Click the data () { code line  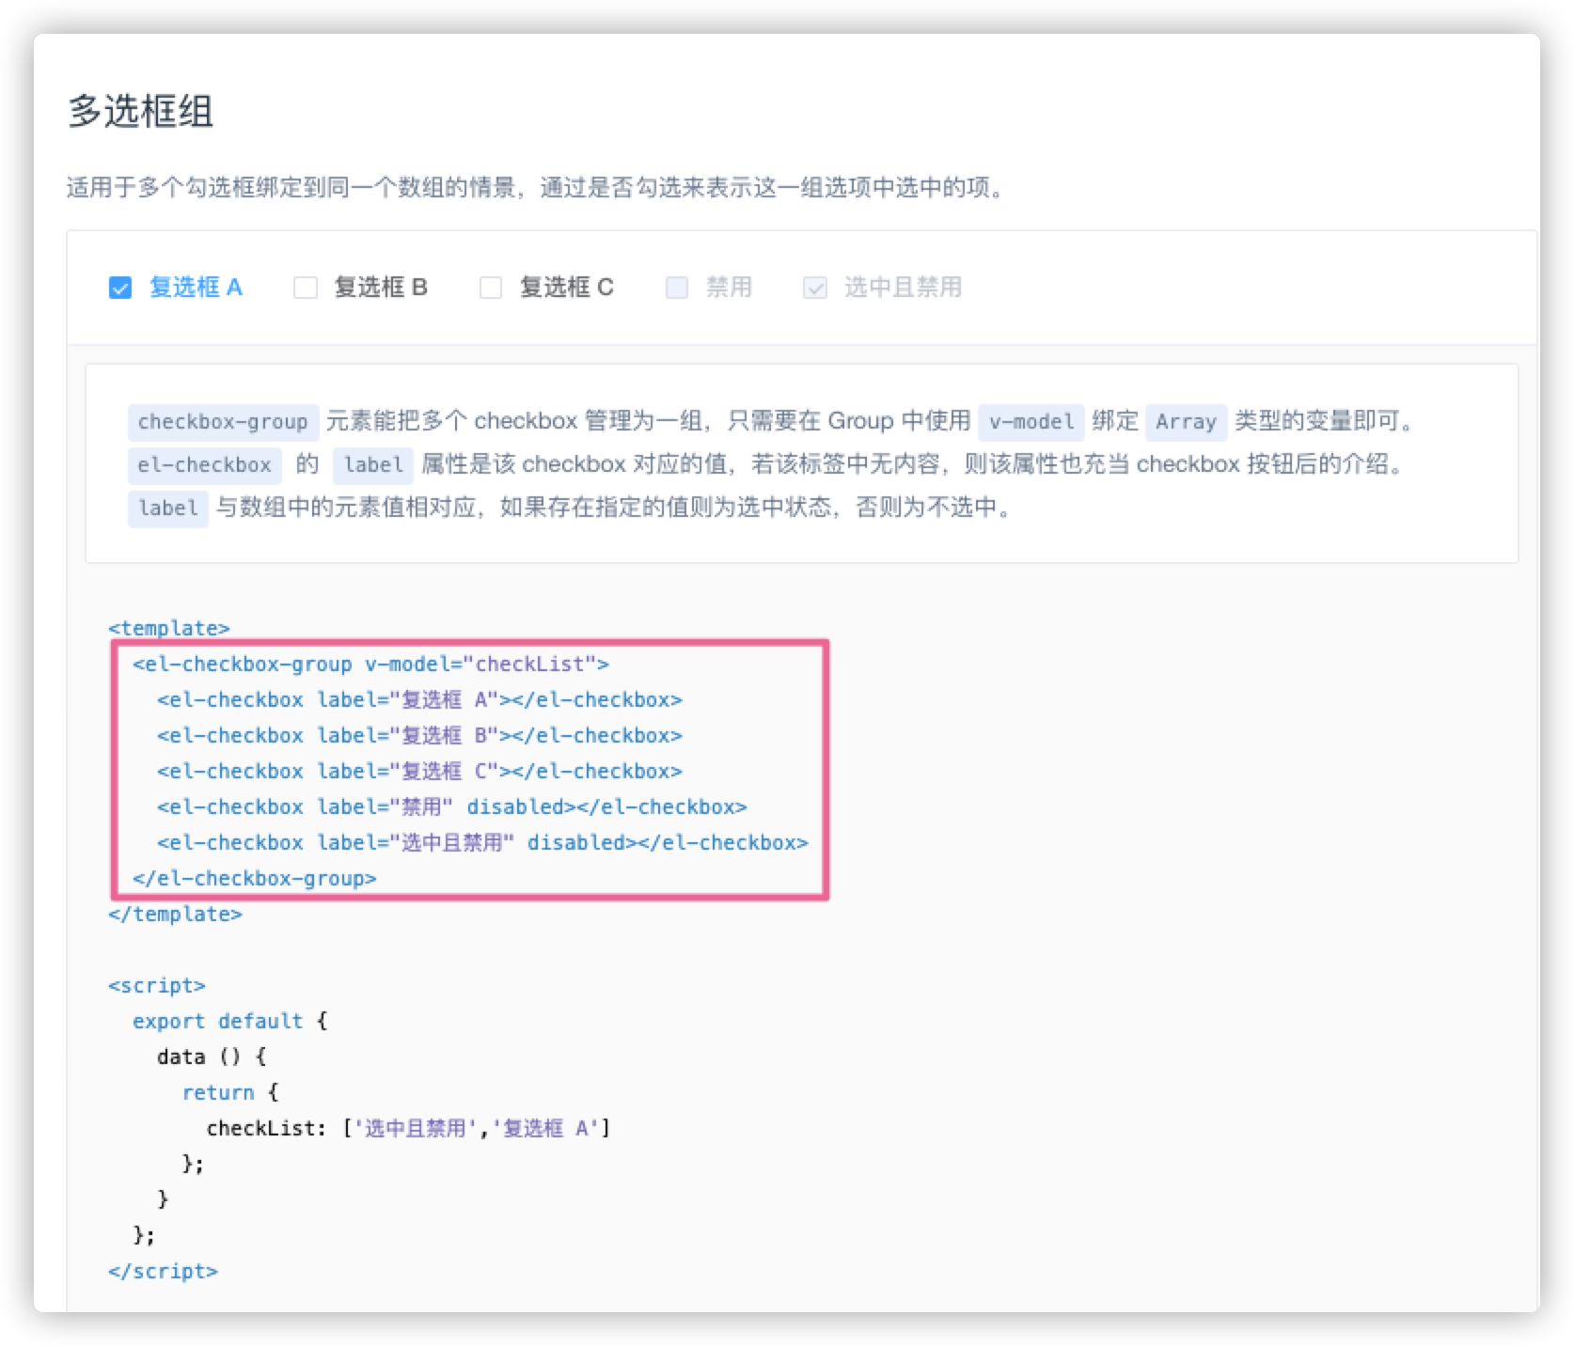(212, 1057)
